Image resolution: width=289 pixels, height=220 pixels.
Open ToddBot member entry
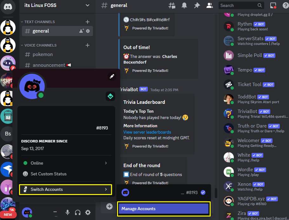pyautogui.click(x=255, y=99)
